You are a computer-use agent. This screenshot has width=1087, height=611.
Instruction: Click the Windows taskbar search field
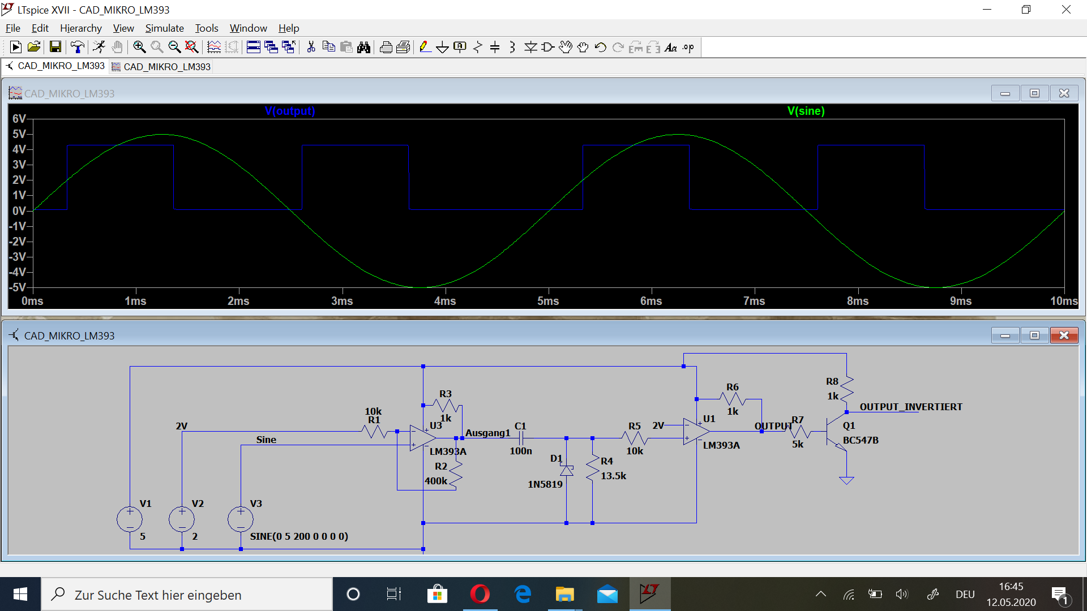pos(187,595)
